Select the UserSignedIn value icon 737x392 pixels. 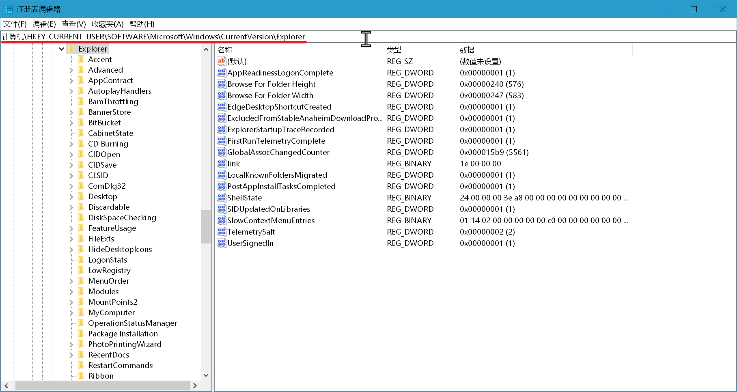pos(221,243)
